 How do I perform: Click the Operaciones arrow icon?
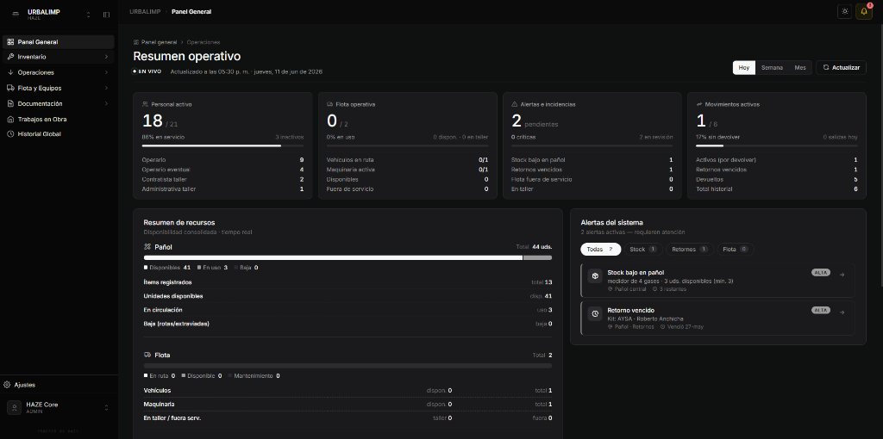click(10, 72)
